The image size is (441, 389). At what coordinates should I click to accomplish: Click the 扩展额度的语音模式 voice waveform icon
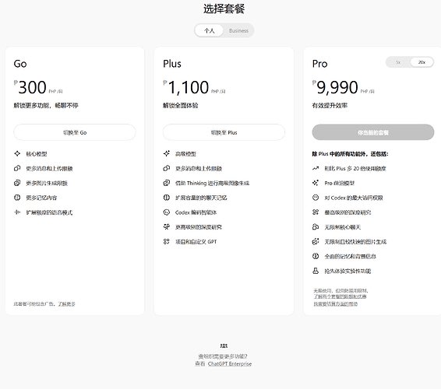(x=17, y=212)
